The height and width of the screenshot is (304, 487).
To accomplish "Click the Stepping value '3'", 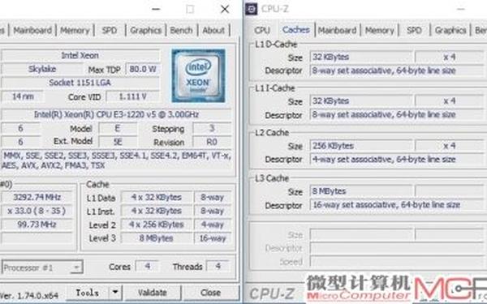I will pos(212,128).
